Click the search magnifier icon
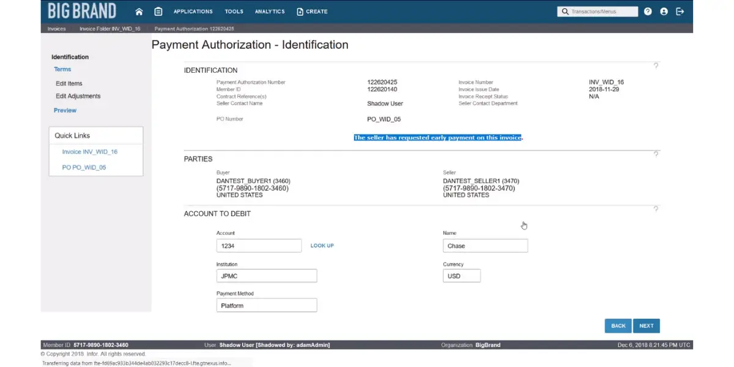Image resolution: width=734 pixels, height=367 pixels. 565,12
